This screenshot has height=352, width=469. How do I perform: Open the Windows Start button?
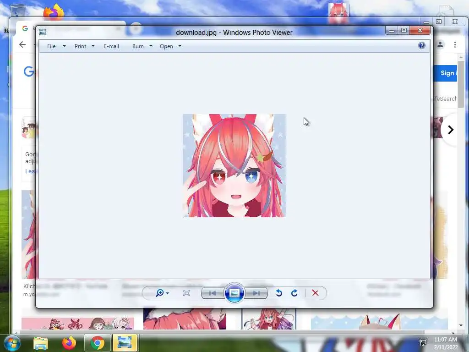click(12, 343)
